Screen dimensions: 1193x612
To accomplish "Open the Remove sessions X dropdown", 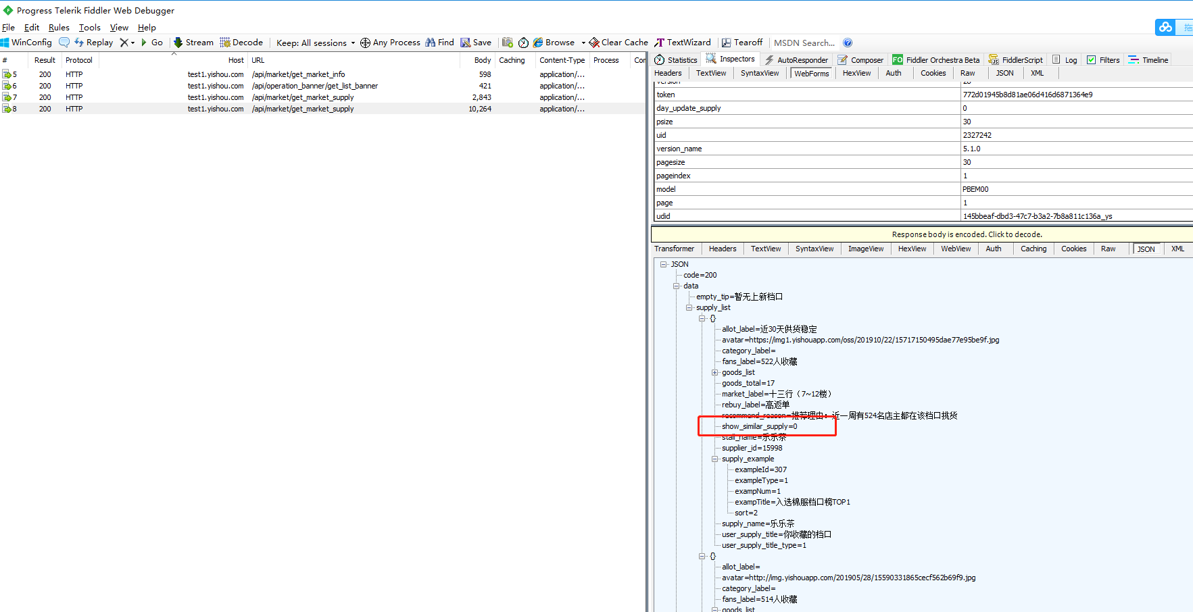I will [x=127, y=43].
